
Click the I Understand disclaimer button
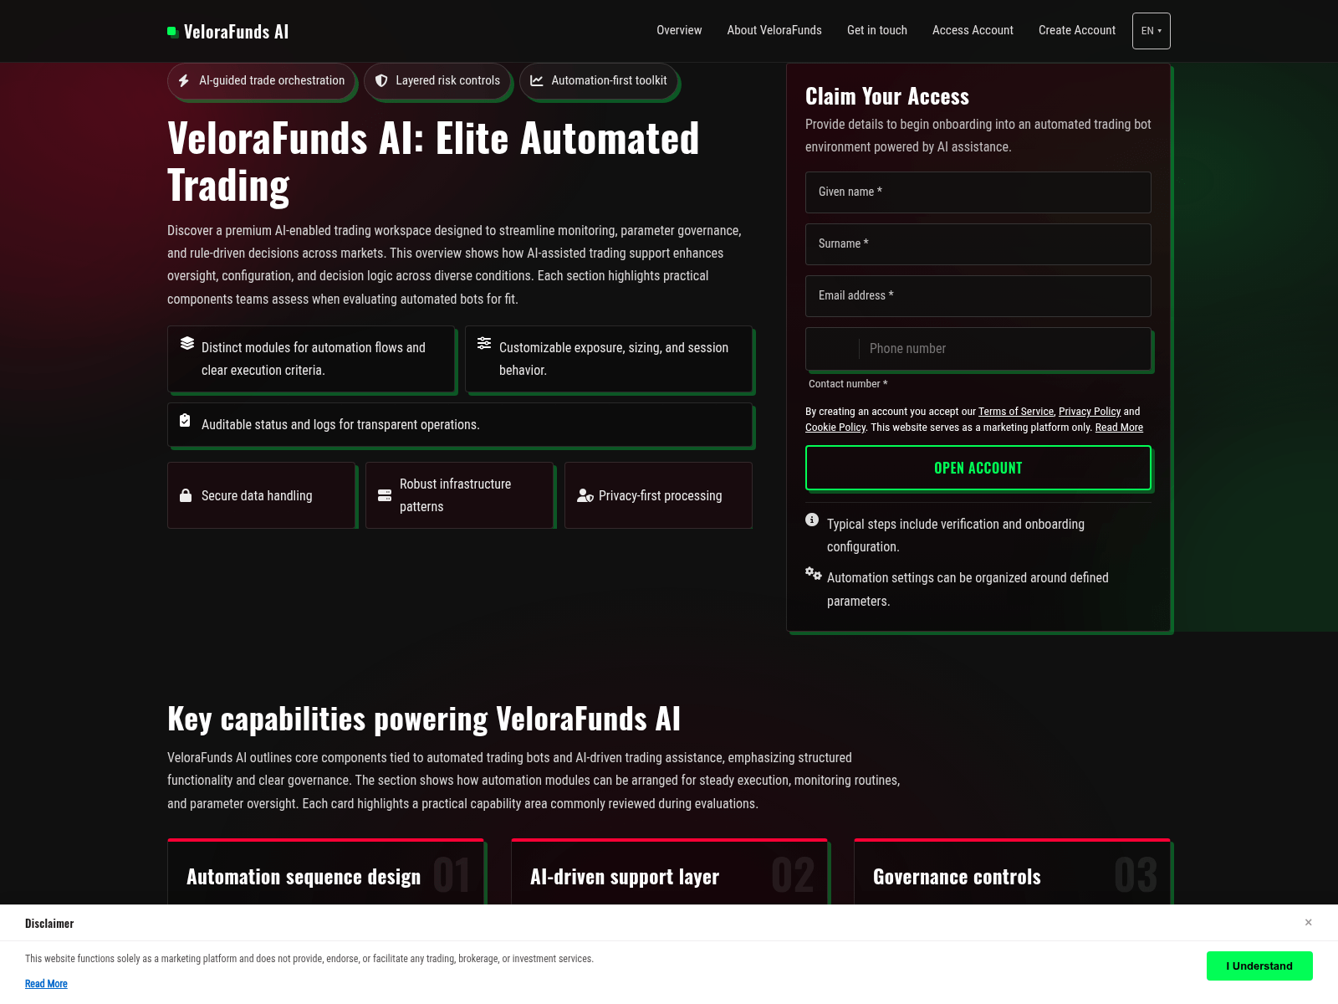(x=1259, y=966)
